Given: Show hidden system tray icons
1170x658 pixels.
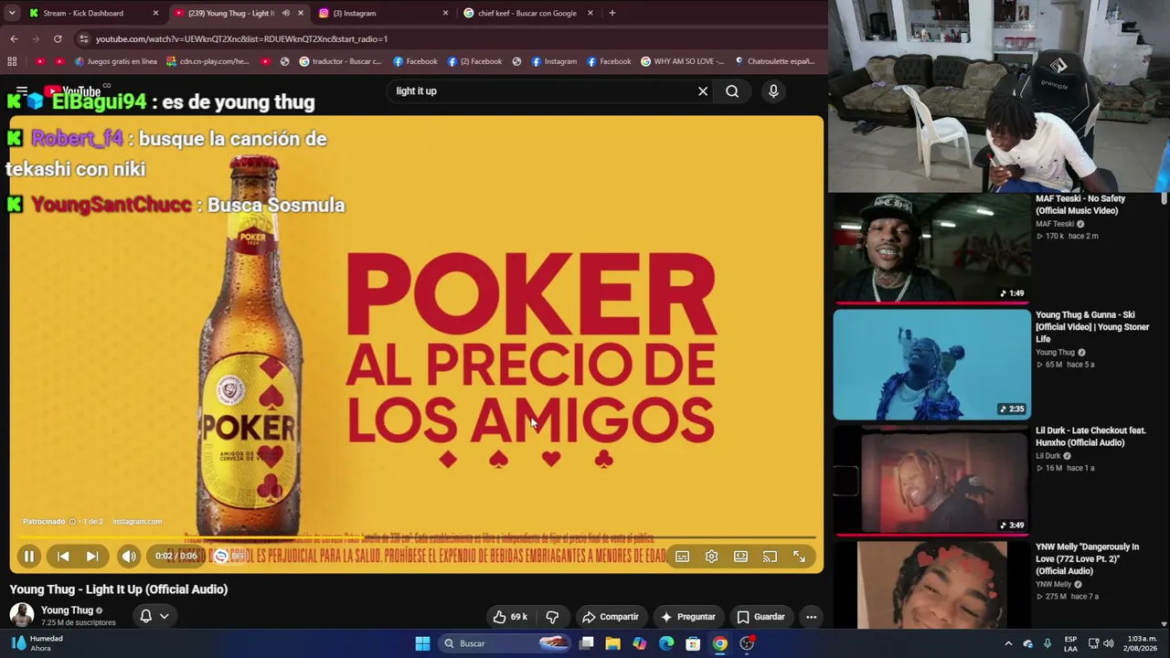Looking at the screenshot, I should [1008, 643].
